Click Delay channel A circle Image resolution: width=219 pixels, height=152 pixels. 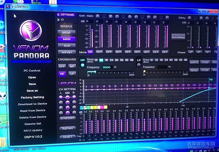[189, 18]
